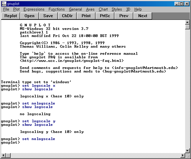Click the Save toolbar button
Viewport: 191px width, 159px height.
(x=48, y=16)
